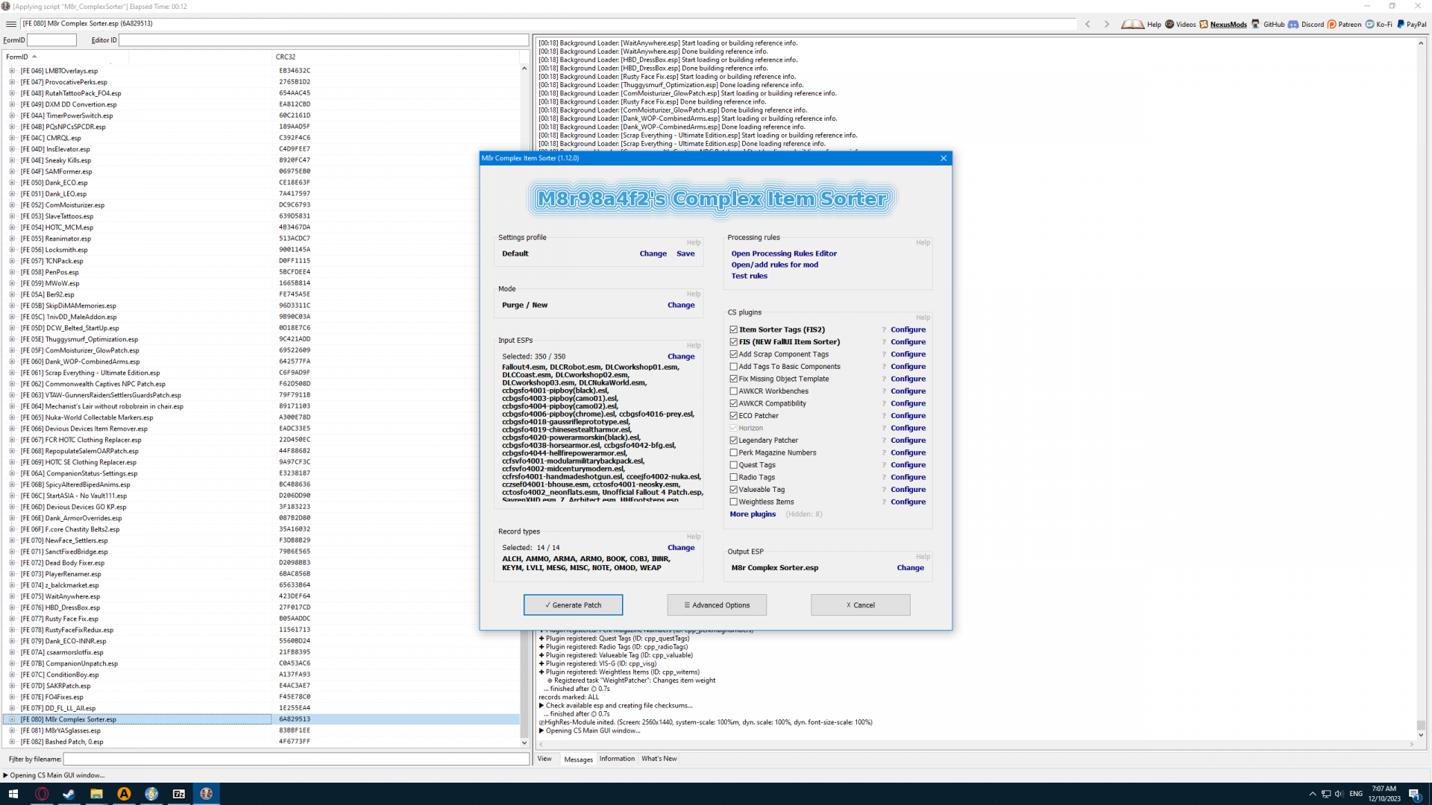Open the NexusMods link icon
The width and height of the screenshot is (1432, 805).
click(x=1204, y=24)
